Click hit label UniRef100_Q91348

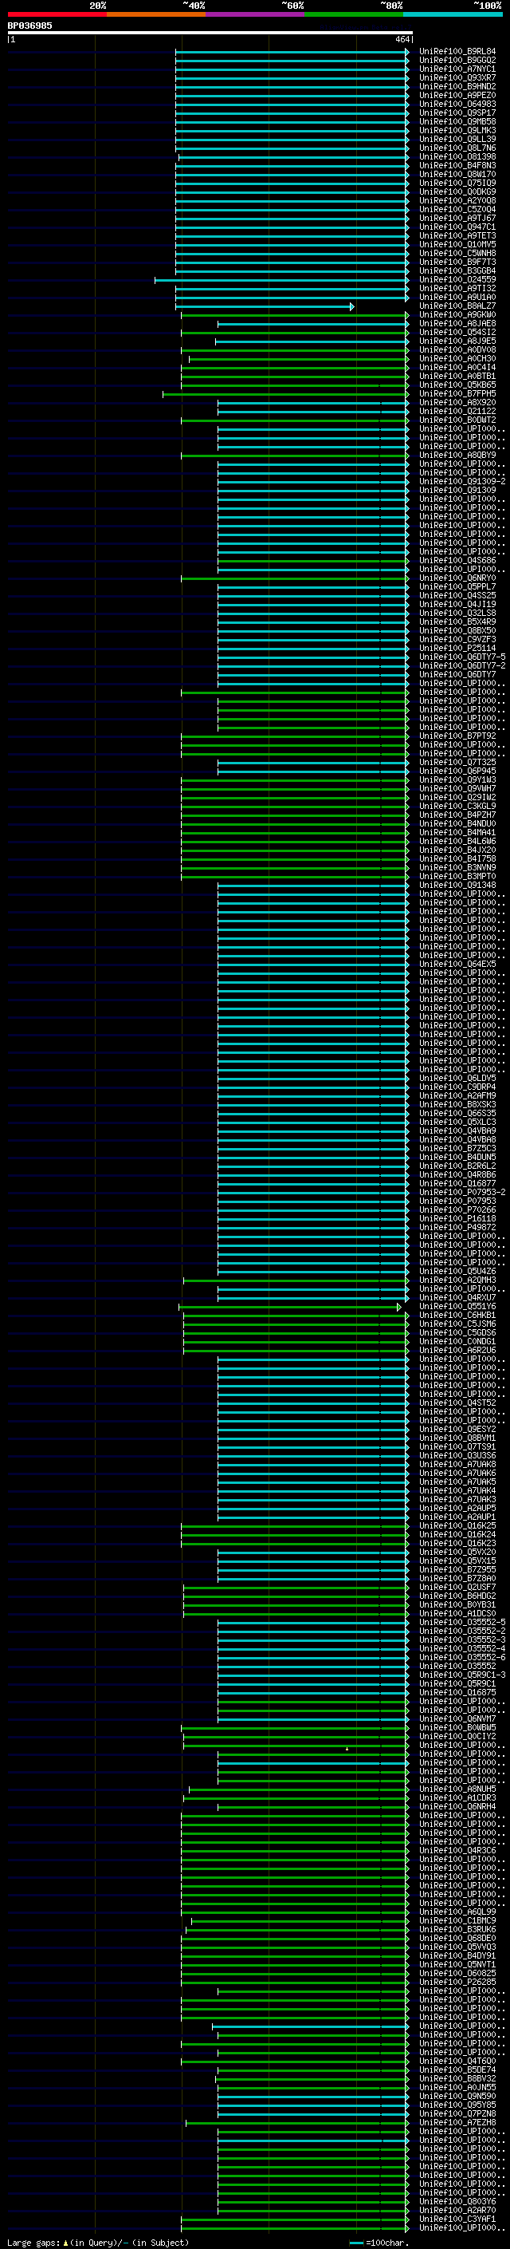pos(457,886)
